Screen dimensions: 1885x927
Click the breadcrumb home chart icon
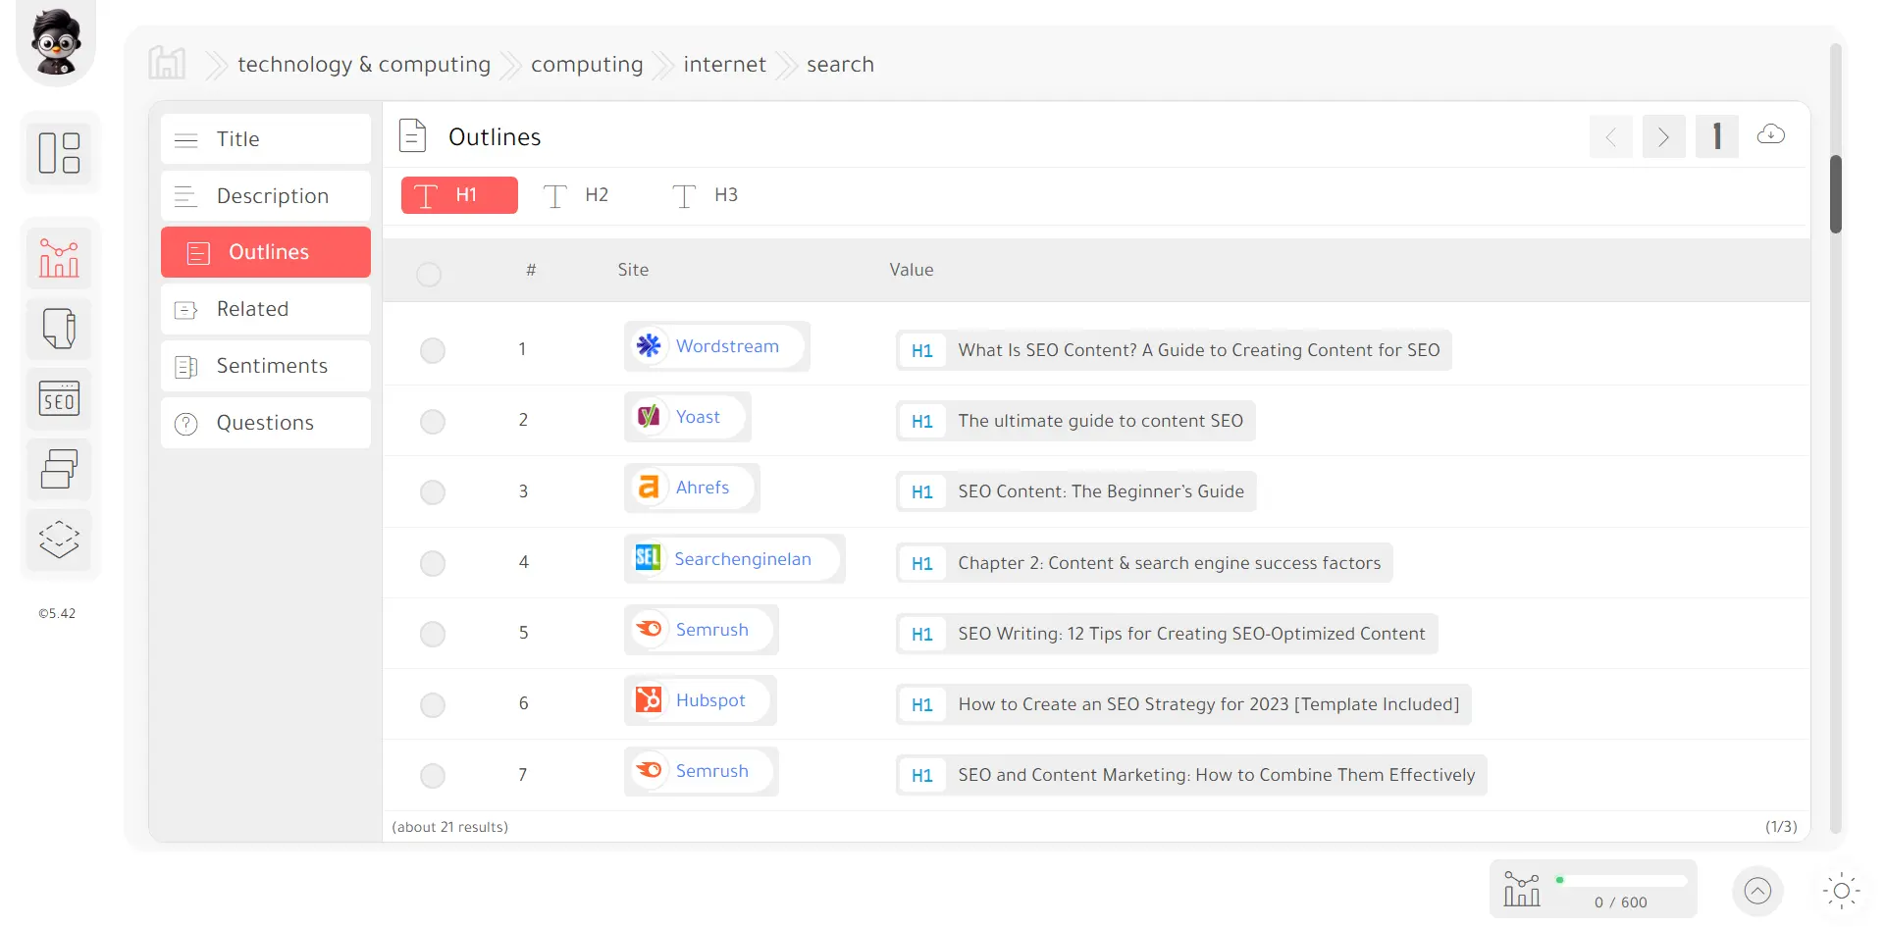pyautogui.click(x=167, y=64)
